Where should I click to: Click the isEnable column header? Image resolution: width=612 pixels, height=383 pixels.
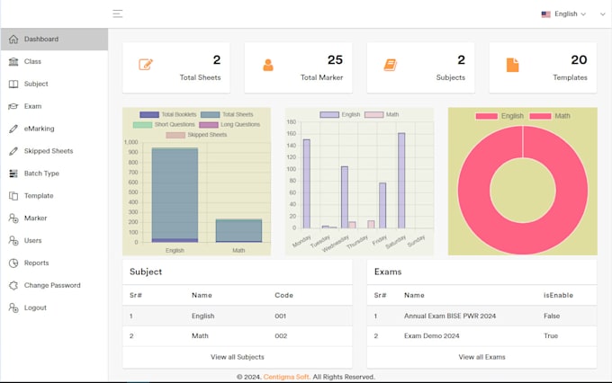click(558, 295)
